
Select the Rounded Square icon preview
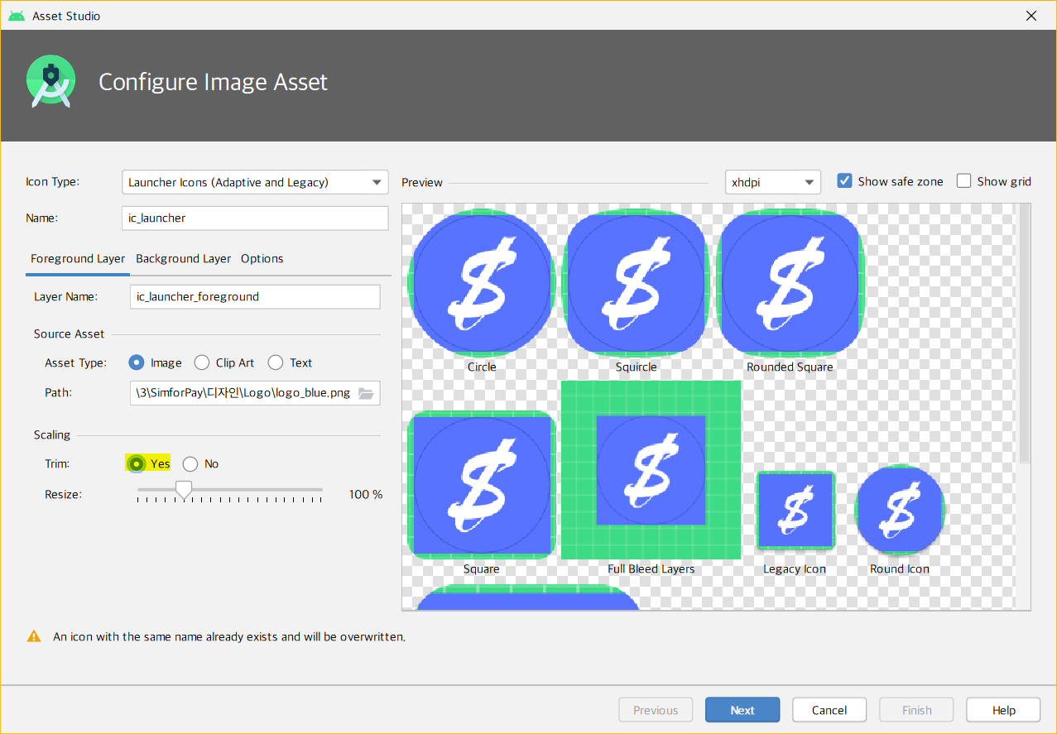click(790, 283)
